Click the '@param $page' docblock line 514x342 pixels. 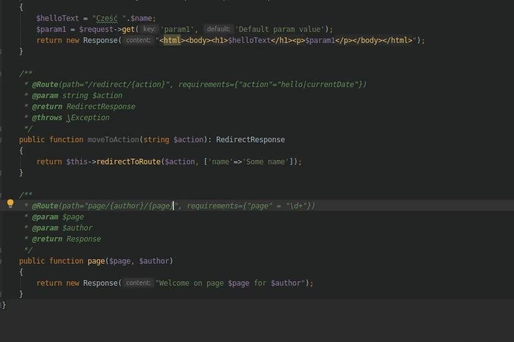pyautogui.click(x=58, y=217)
